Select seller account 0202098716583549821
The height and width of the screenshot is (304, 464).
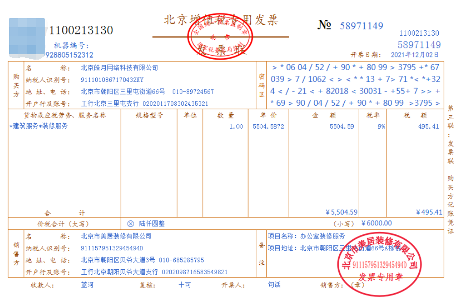click(x=195, y=272)
